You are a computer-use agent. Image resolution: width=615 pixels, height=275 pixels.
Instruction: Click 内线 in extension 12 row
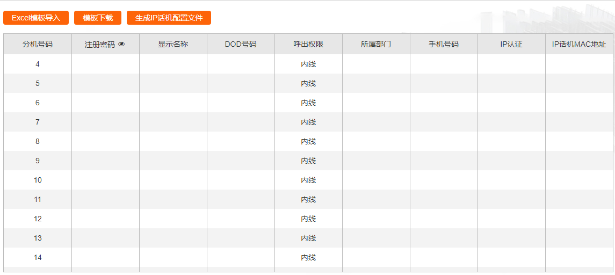coord(308,219)
